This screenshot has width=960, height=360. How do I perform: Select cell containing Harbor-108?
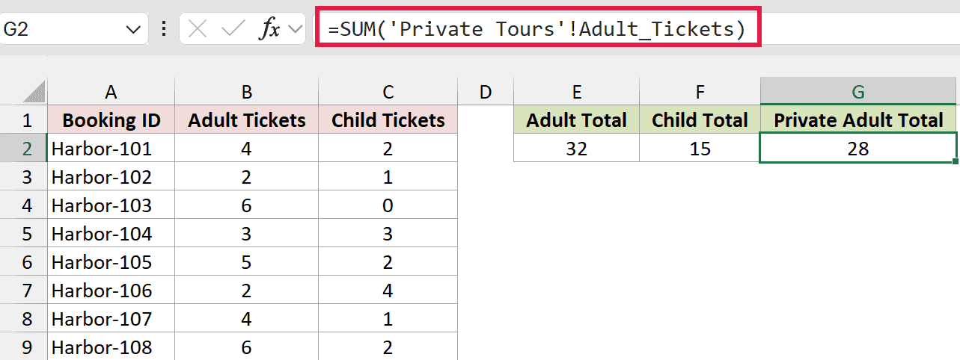point(111,347)
